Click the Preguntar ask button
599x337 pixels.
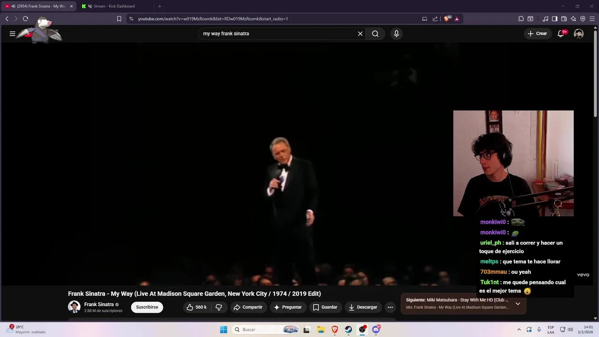coord(288,308)
